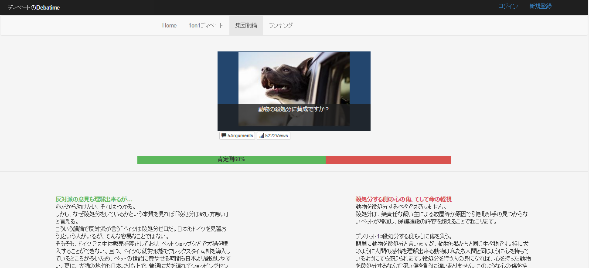This screenshot has width=589, height=268.
Task: Click the green 肯定側60% bar segment
Action: (231, 160)
